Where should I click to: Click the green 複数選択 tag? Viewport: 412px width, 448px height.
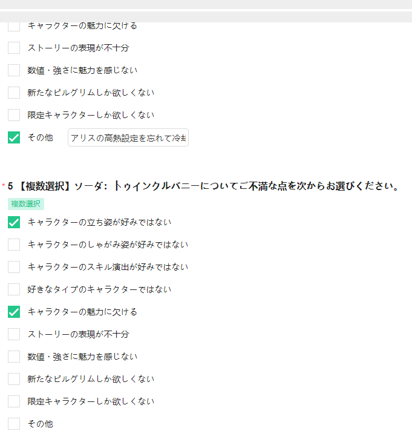click(25, 204)
